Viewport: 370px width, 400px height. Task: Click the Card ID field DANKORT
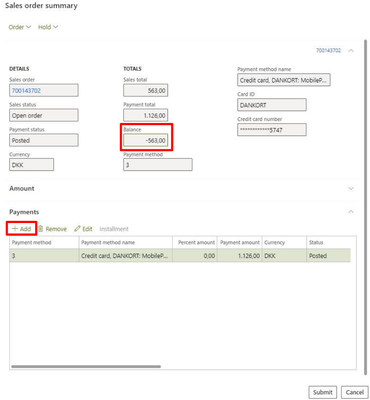[272, 105]
